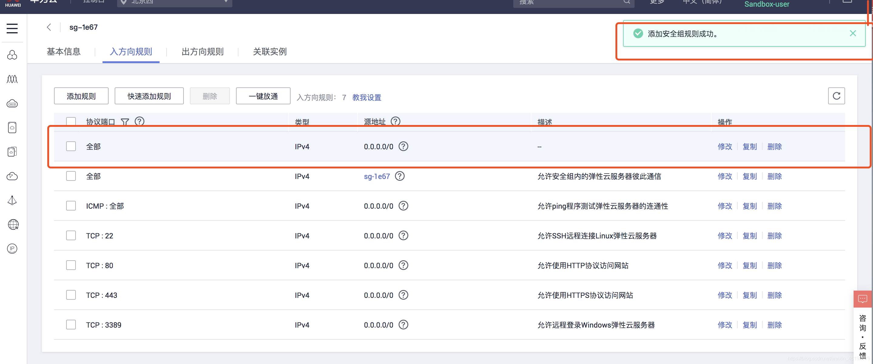Click help icon in first 全部 0.0.0.0/0 row
The width and height of the screenshot is (873, 364).
tap(403, 146)
